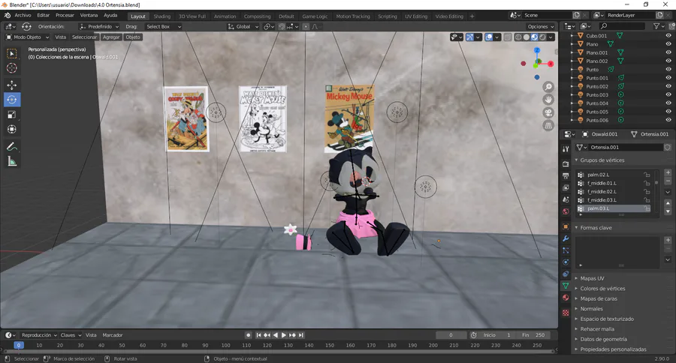Expand the Colores de vértices panel
The image size is (676, 363).
point(602,289)
